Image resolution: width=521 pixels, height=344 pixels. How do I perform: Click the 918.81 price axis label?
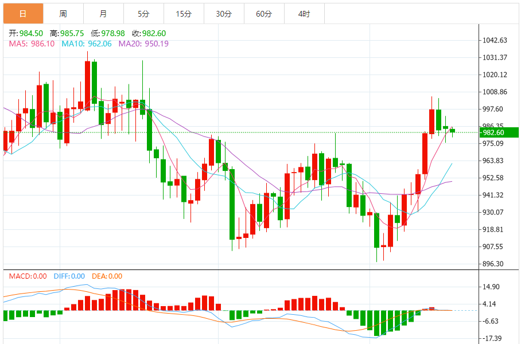(x=493, y=229)
